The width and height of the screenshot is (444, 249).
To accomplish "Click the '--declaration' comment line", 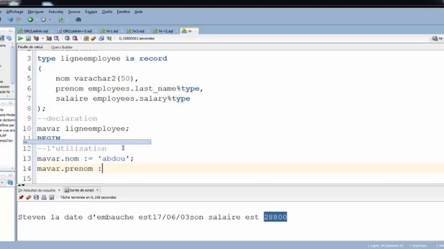I will tap(67, 118).
